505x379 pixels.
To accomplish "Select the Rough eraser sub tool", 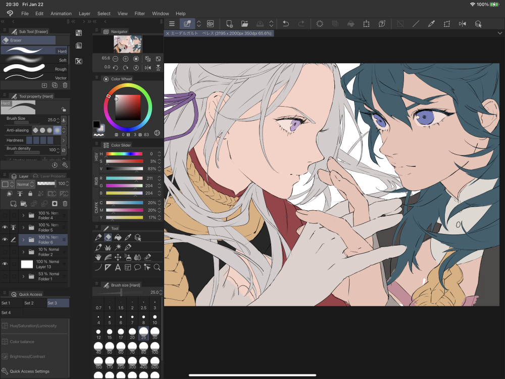I will (x=34, y=69).
